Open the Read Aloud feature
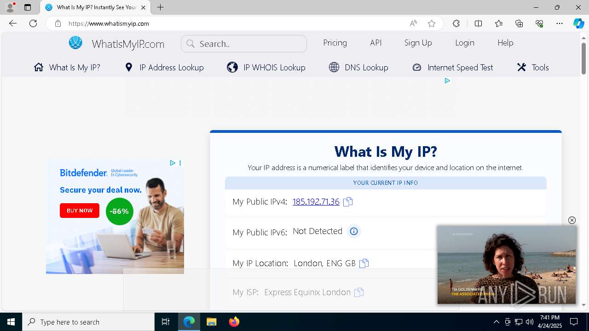 [x=413, y=23]
